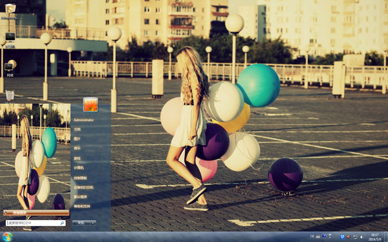Click the volume speaker tray icon
The image size is (388, 242).
361,237
